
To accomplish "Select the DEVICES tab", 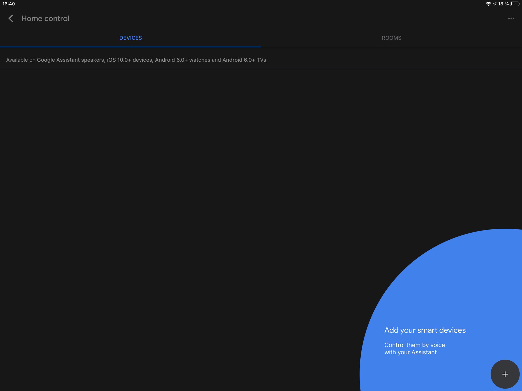I will pyautogui.click(x=130, y=38).
